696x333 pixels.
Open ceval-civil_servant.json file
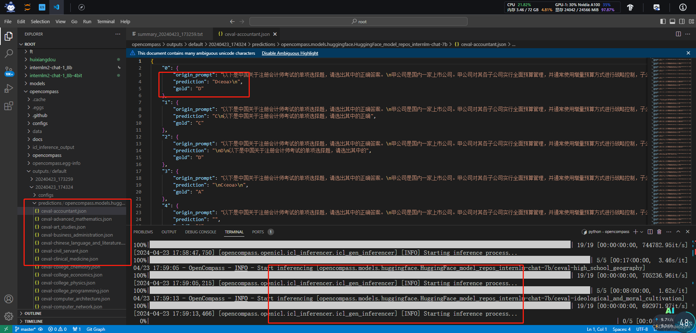72,251
